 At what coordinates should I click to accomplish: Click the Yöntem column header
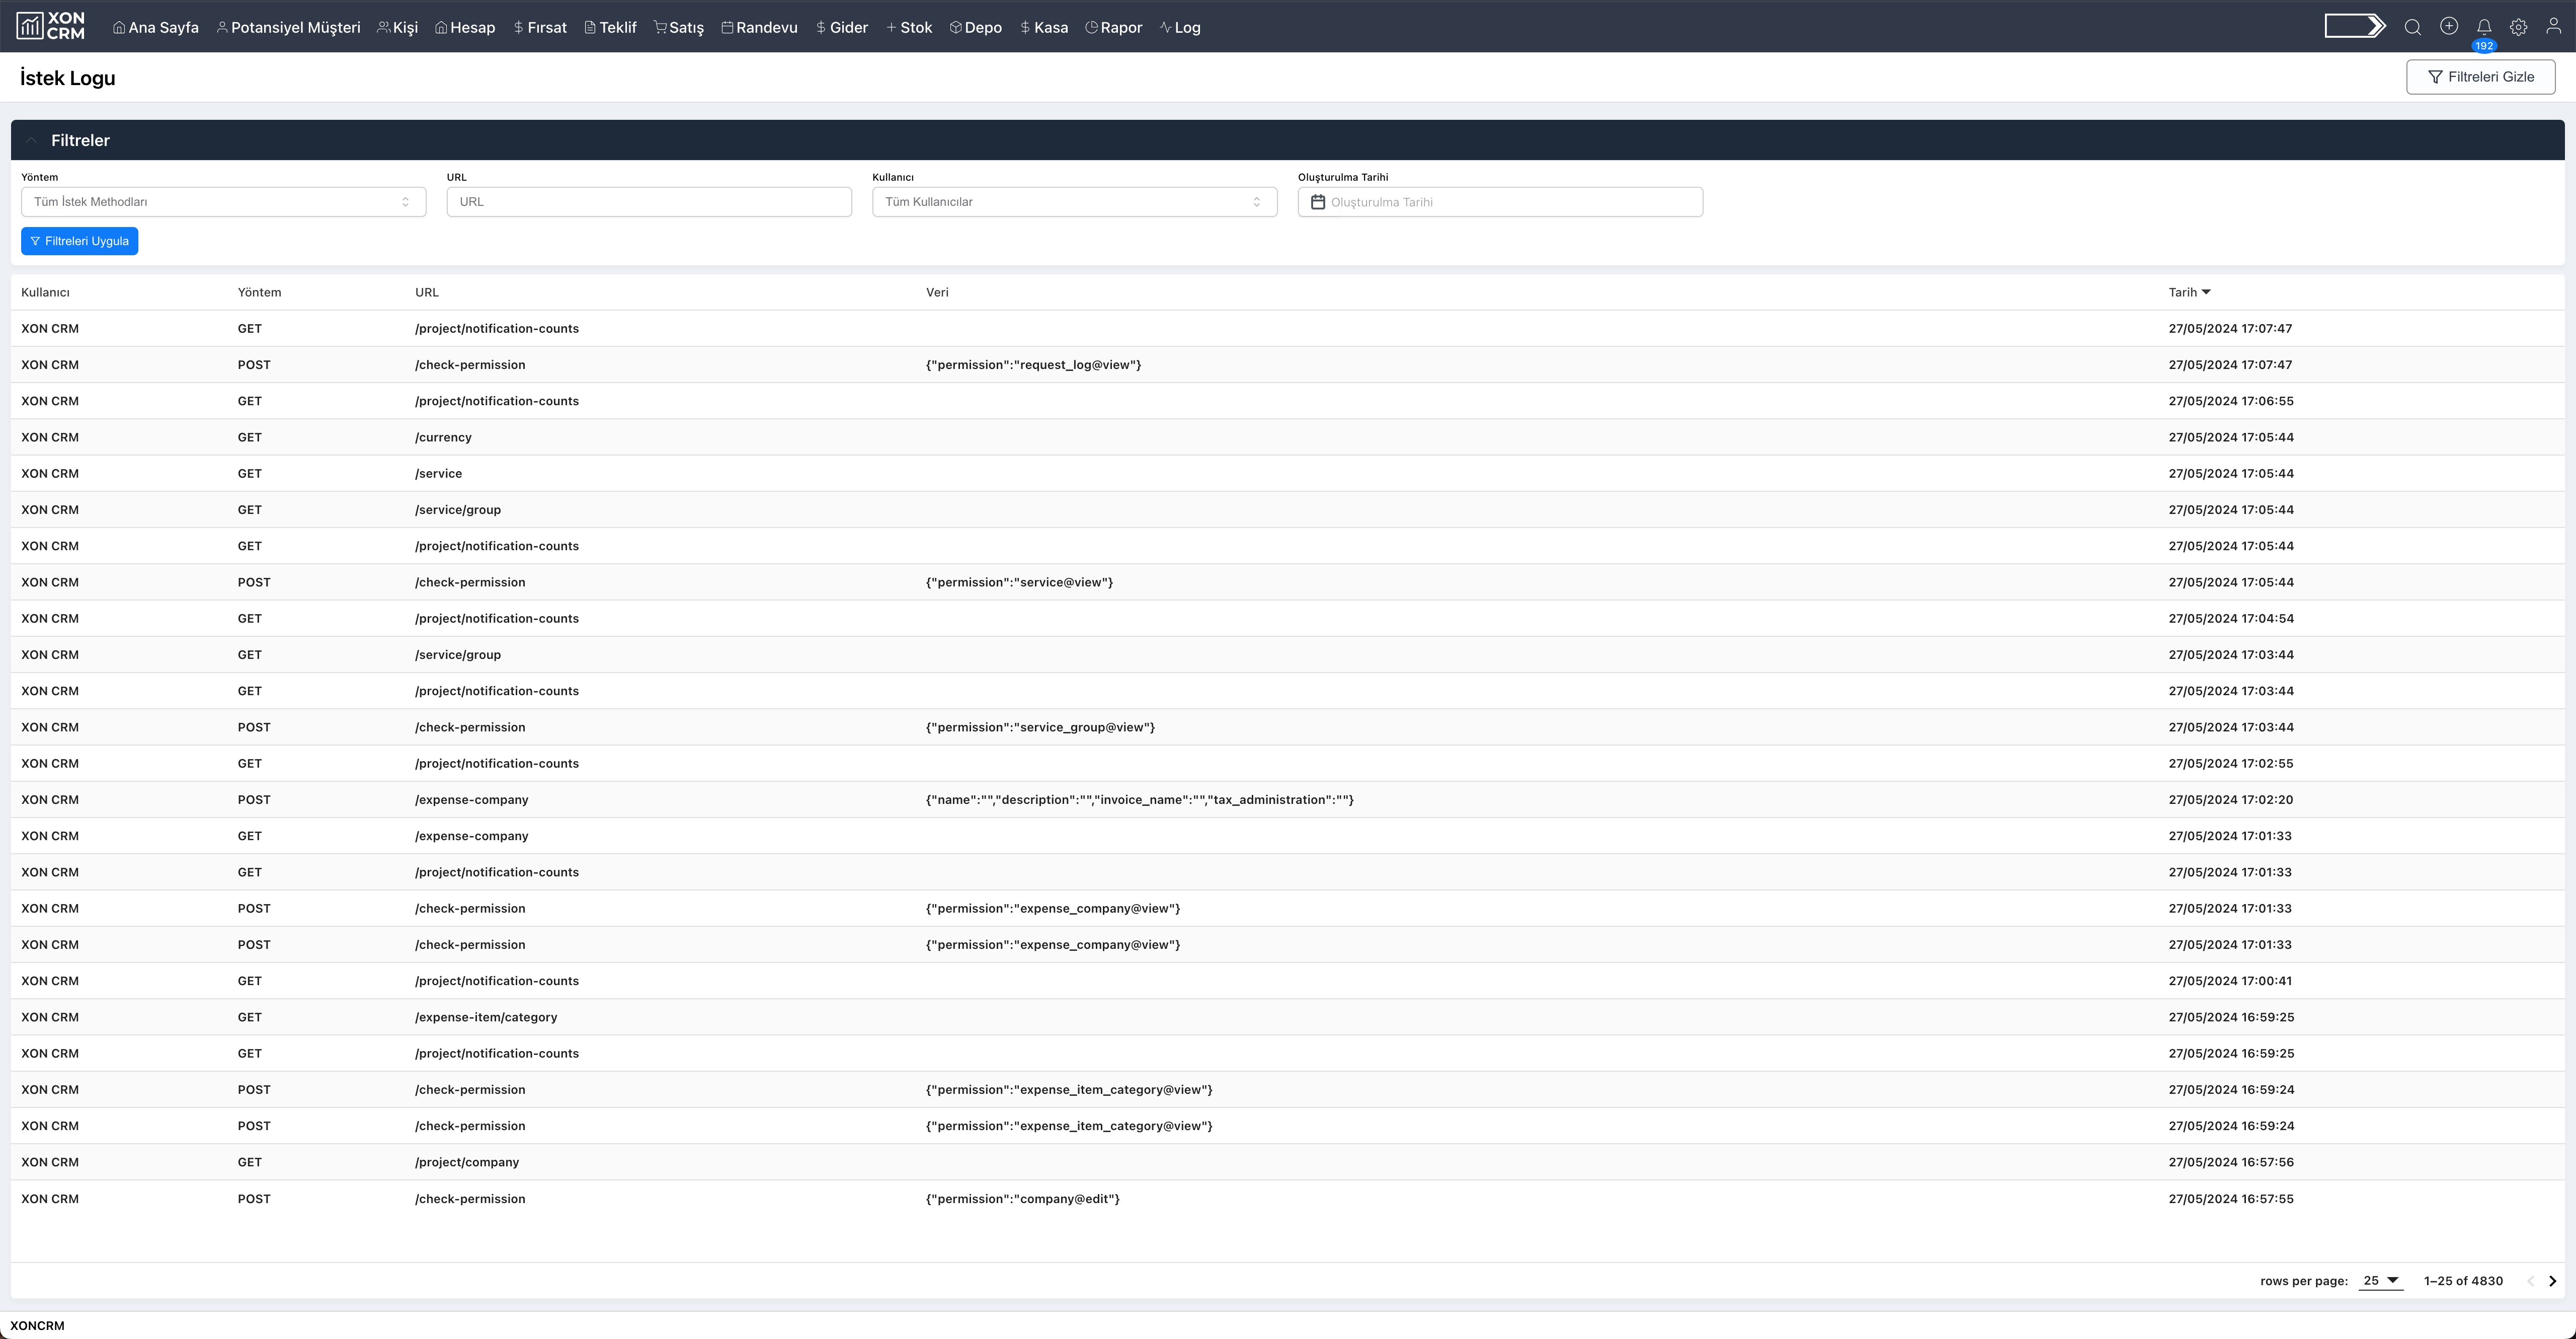coord(259,292)
